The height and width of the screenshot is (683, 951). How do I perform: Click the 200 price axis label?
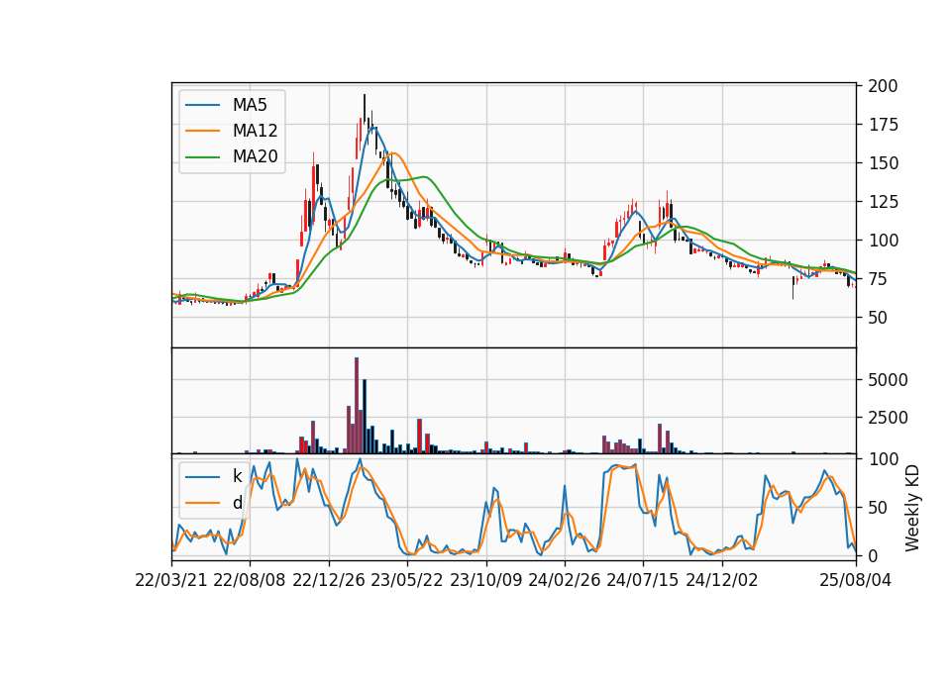tap(883, 86)
